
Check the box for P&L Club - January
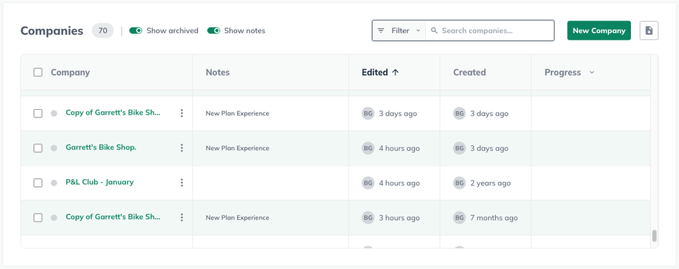click(x=38, y=183)
